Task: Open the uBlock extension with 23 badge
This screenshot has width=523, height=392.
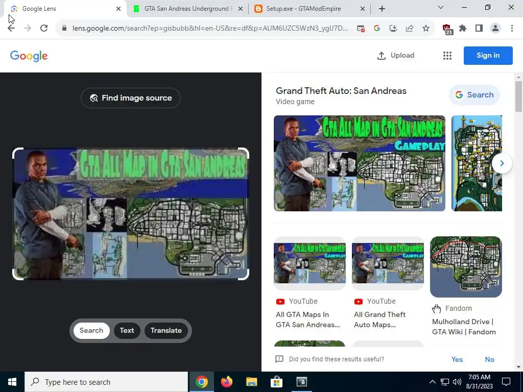Action: coord(447,29)
